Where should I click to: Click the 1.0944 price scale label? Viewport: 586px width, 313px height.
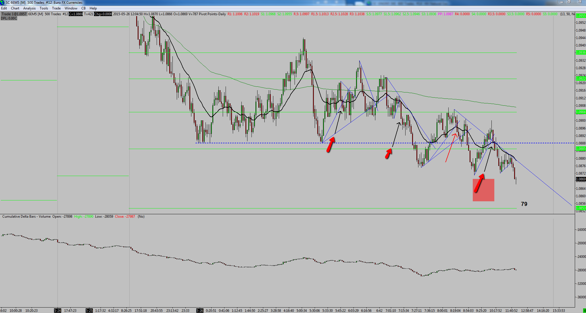click(581, 38)
